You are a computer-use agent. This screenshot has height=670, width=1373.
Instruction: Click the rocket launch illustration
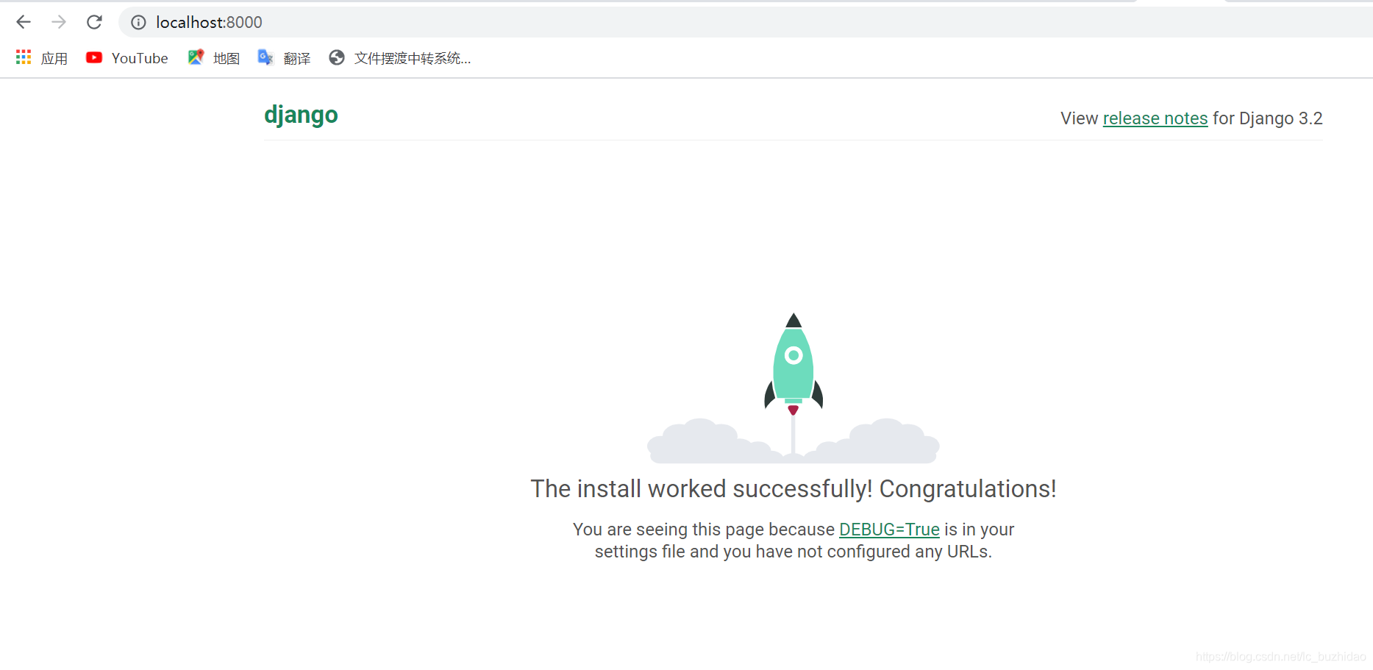pyautogui.click(x=793, y=388)
